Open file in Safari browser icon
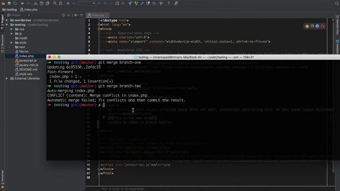 point(318,26)
